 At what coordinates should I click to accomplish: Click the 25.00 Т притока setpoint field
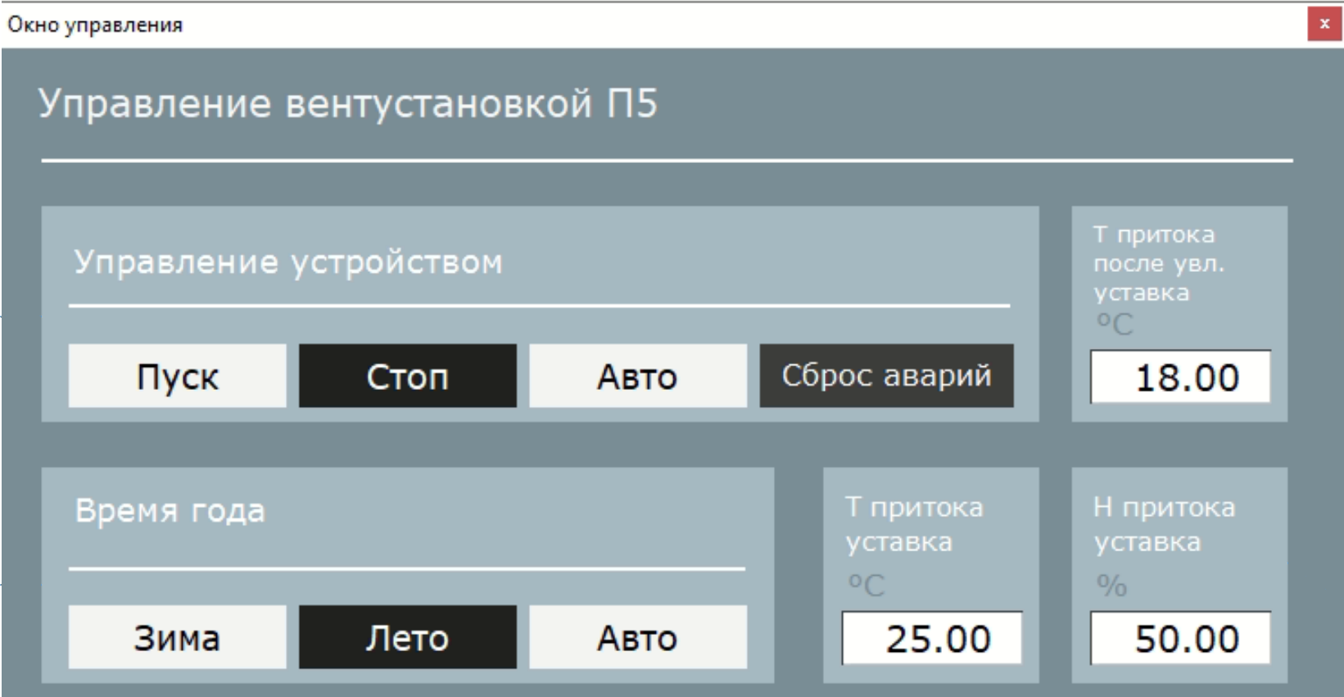pyautogui.click(x=932, y=638)
